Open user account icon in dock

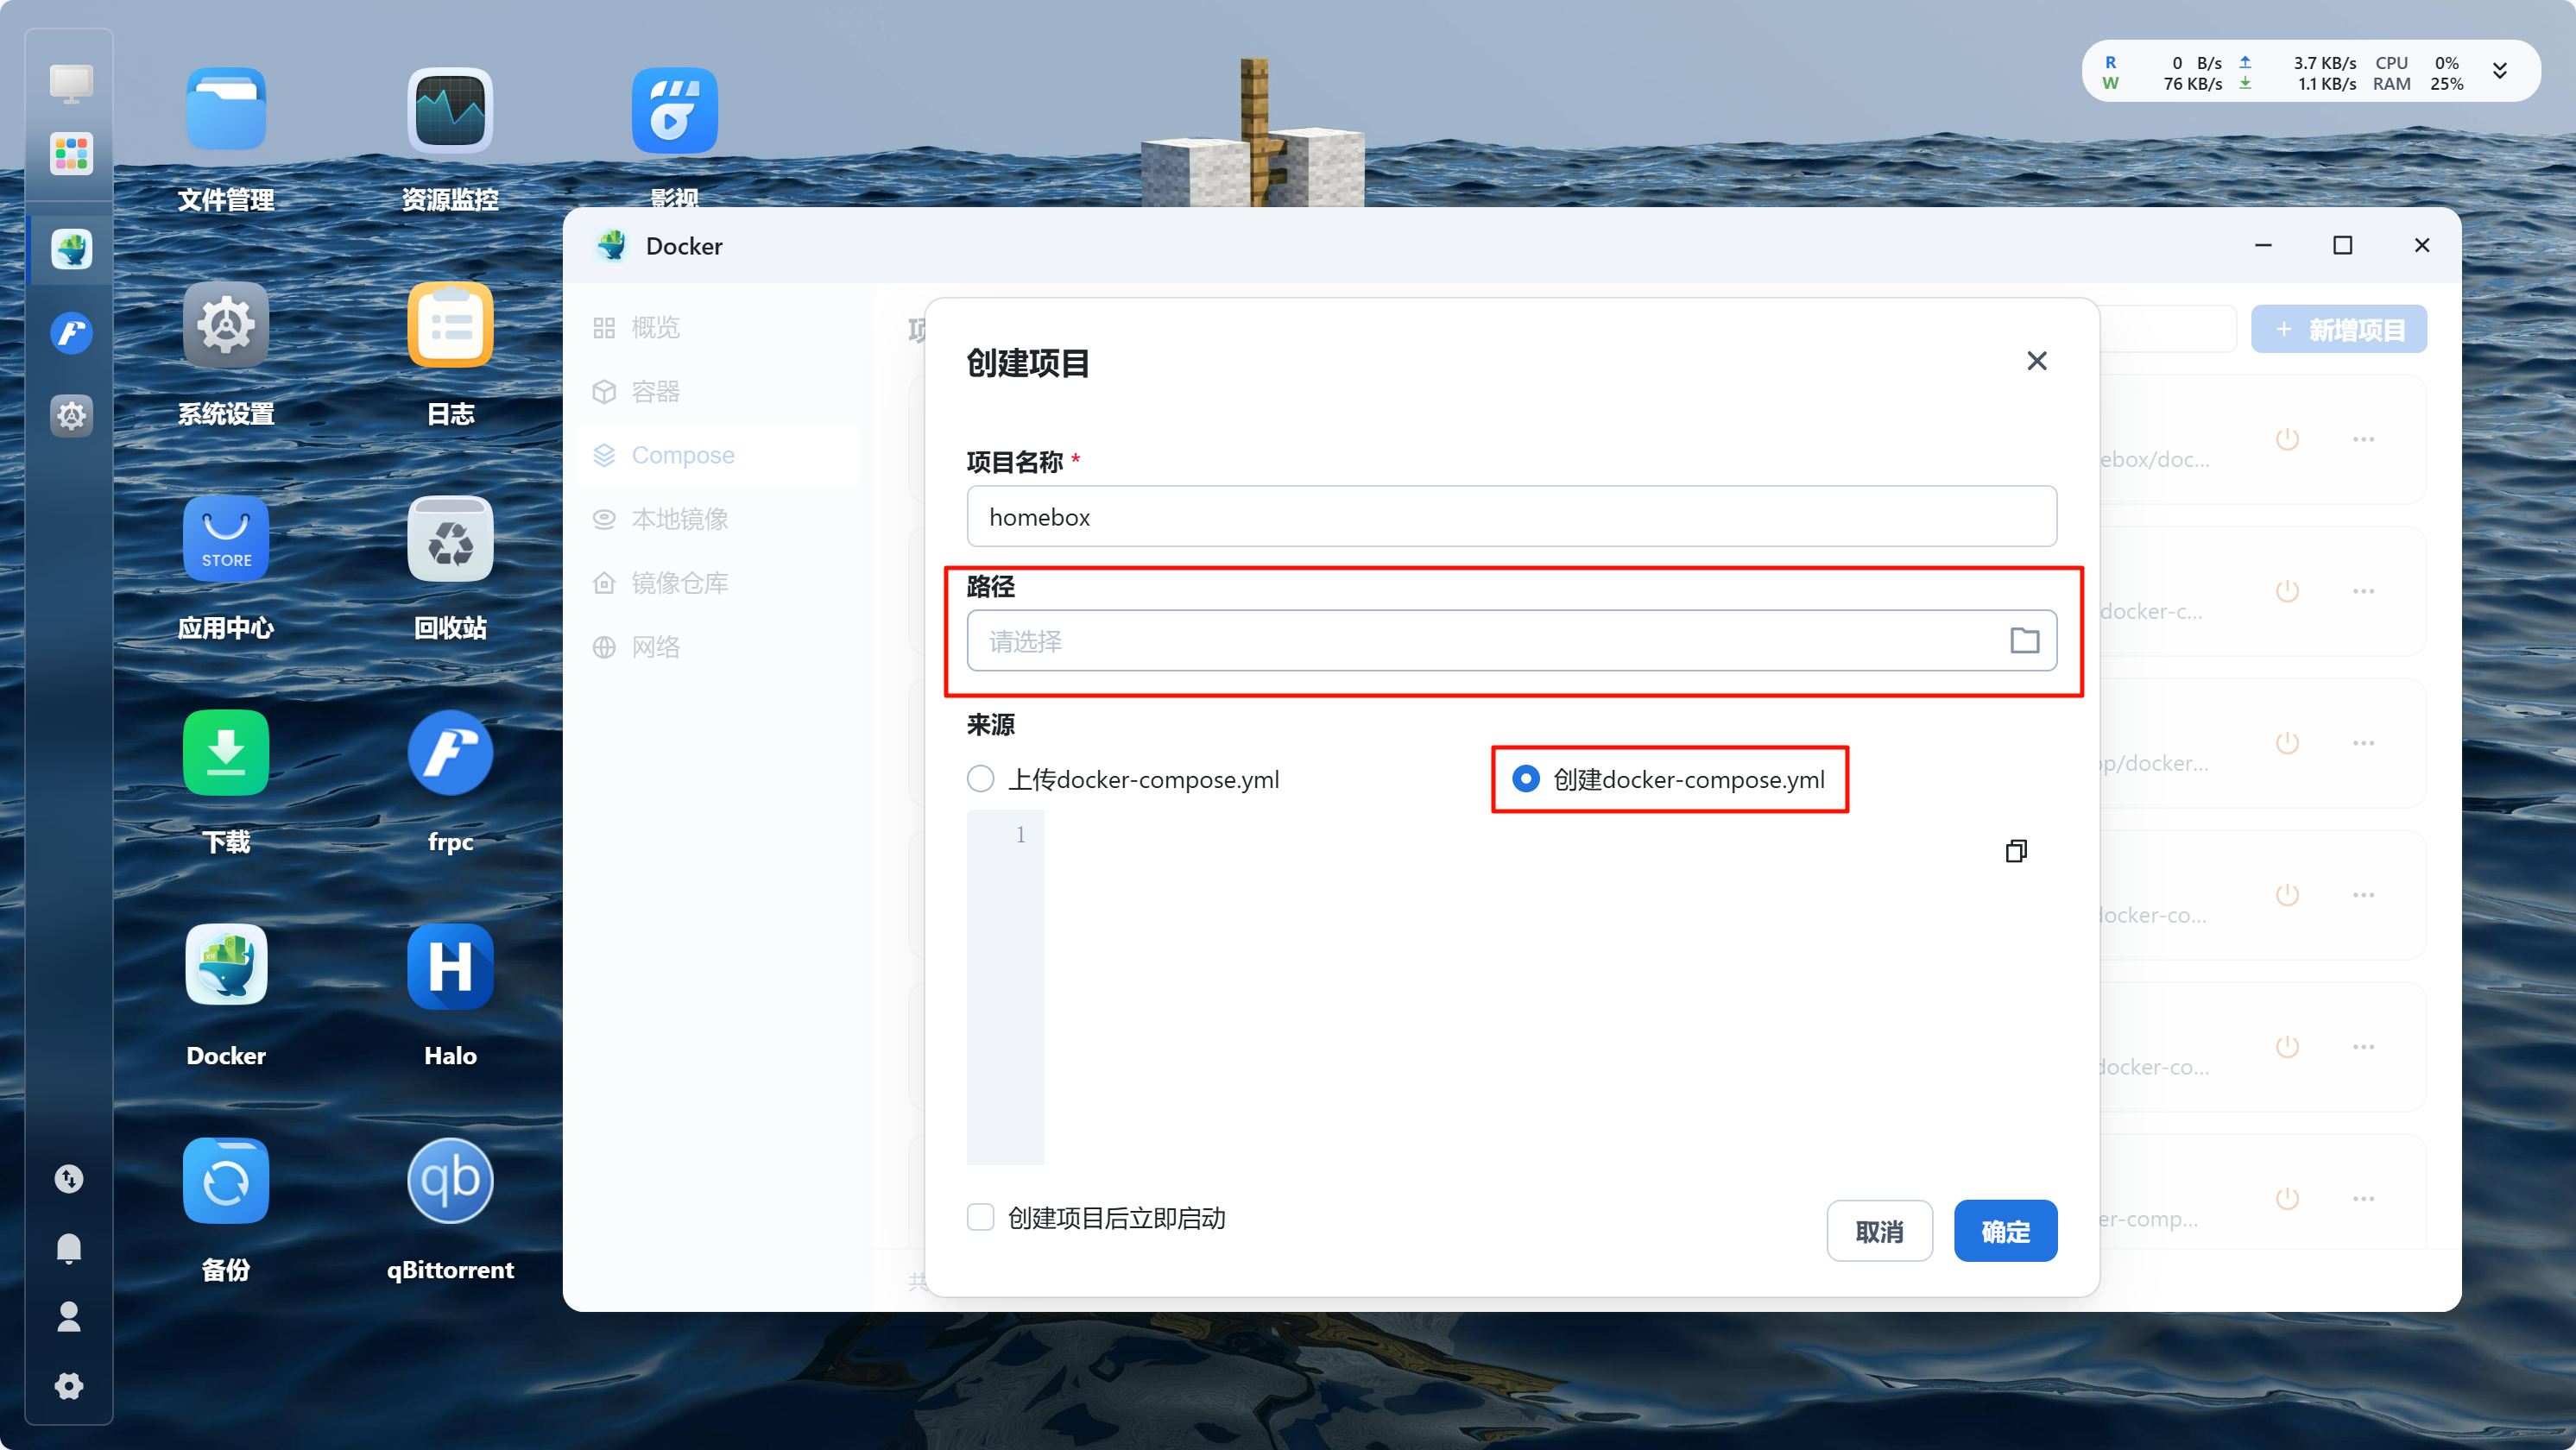(69, 1316)
